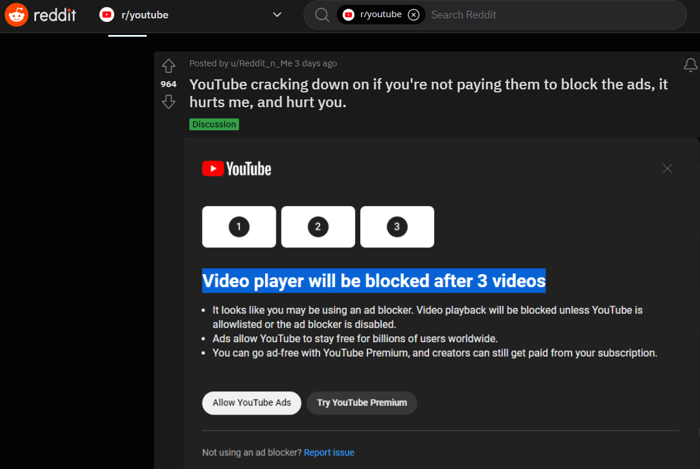This screenshot has width=700, height=469.
Task: Click the r/youtube label in search chip
Action: pyautogui.click(x=381, y=15)
